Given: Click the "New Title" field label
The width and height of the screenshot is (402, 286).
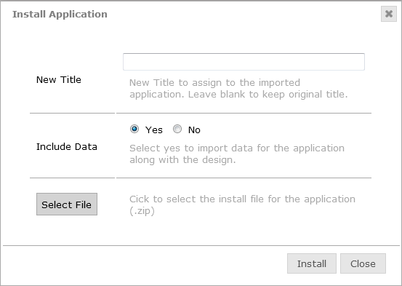Looking at the screenshot, I should (59, 79).
